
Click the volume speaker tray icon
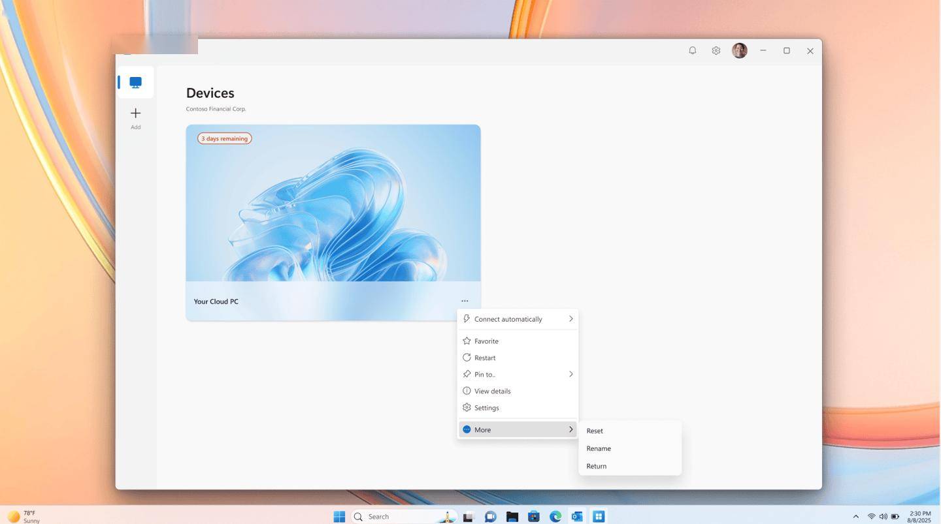coord(883,516)
